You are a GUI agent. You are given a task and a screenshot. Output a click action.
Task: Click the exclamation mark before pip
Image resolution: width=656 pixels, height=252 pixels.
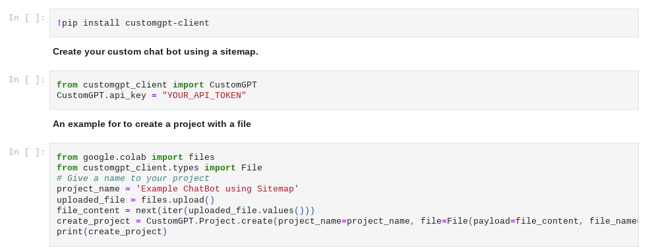(x=59, y=23)
